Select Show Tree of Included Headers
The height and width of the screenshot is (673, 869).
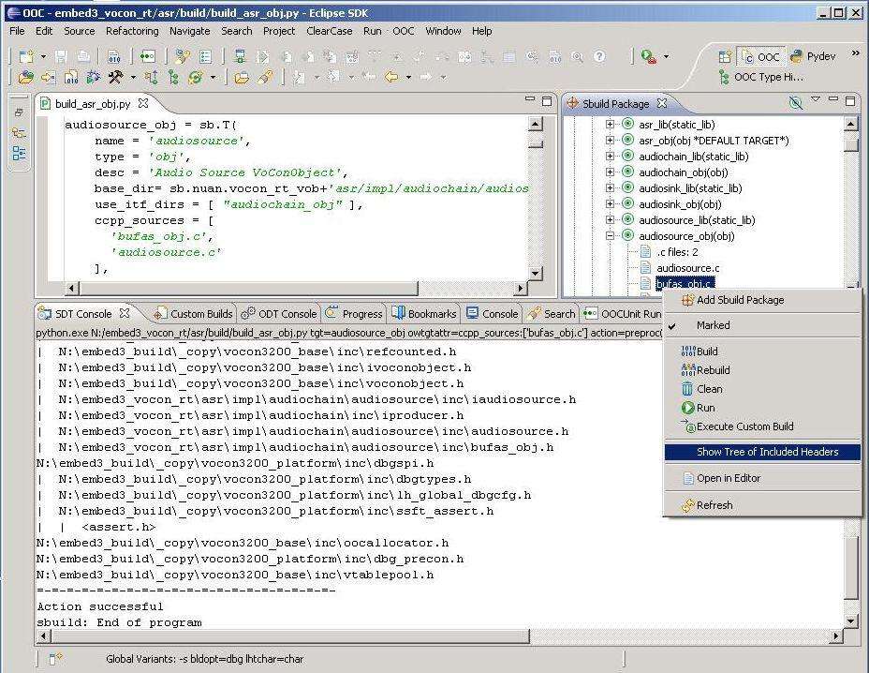762,452
